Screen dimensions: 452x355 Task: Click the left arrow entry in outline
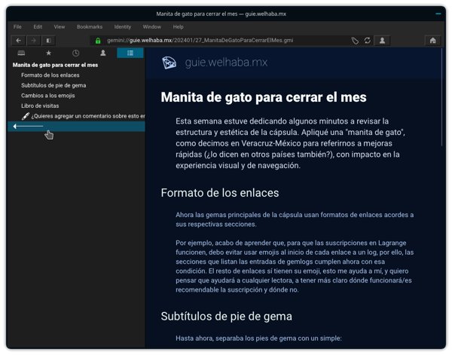[29, 126]
